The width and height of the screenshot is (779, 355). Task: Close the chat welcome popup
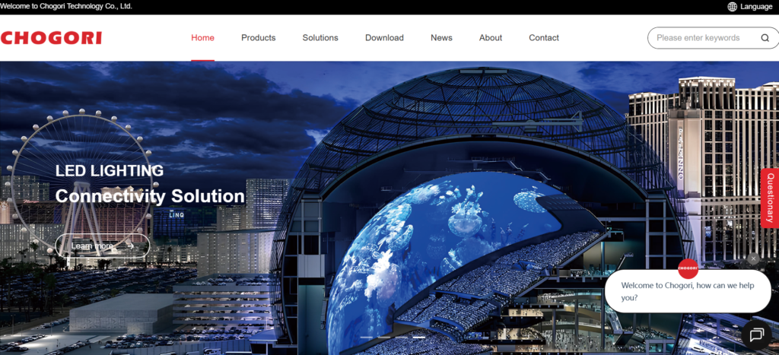(x=753, y=259)
